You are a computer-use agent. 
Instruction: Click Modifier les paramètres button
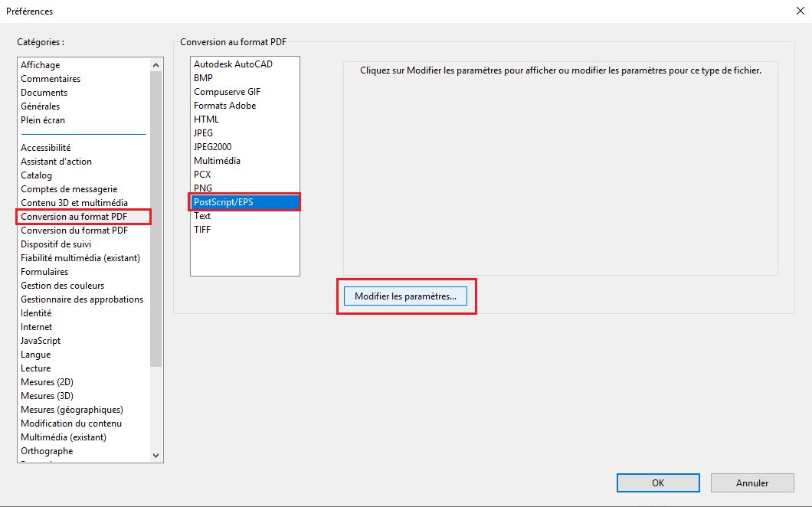click(405, 296)
